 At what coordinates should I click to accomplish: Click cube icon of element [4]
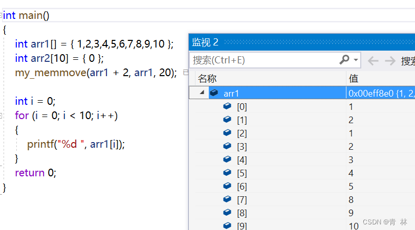pyautogui.click(x=227, y=159)
